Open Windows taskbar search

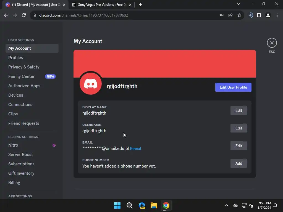click(129, 205)
